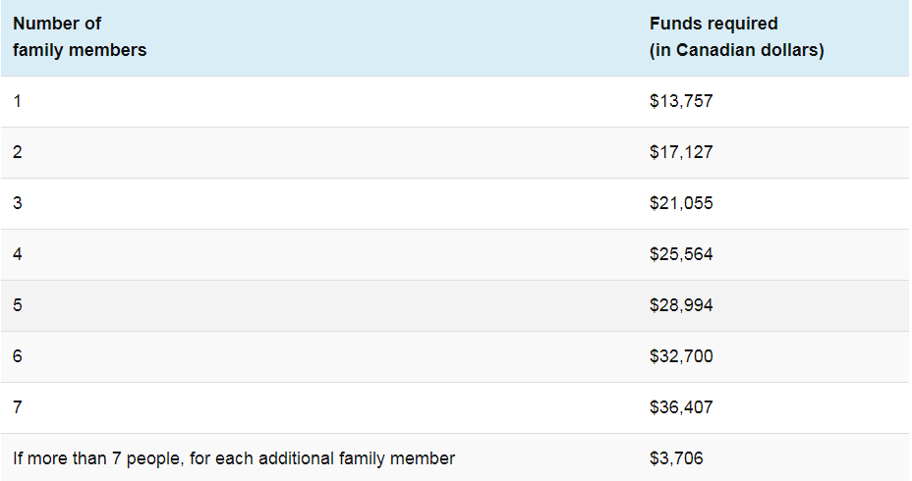The width and height of the screenshot is (912, 481).
Task: Click the "Funds required" column header
Action: click(713, 24)
